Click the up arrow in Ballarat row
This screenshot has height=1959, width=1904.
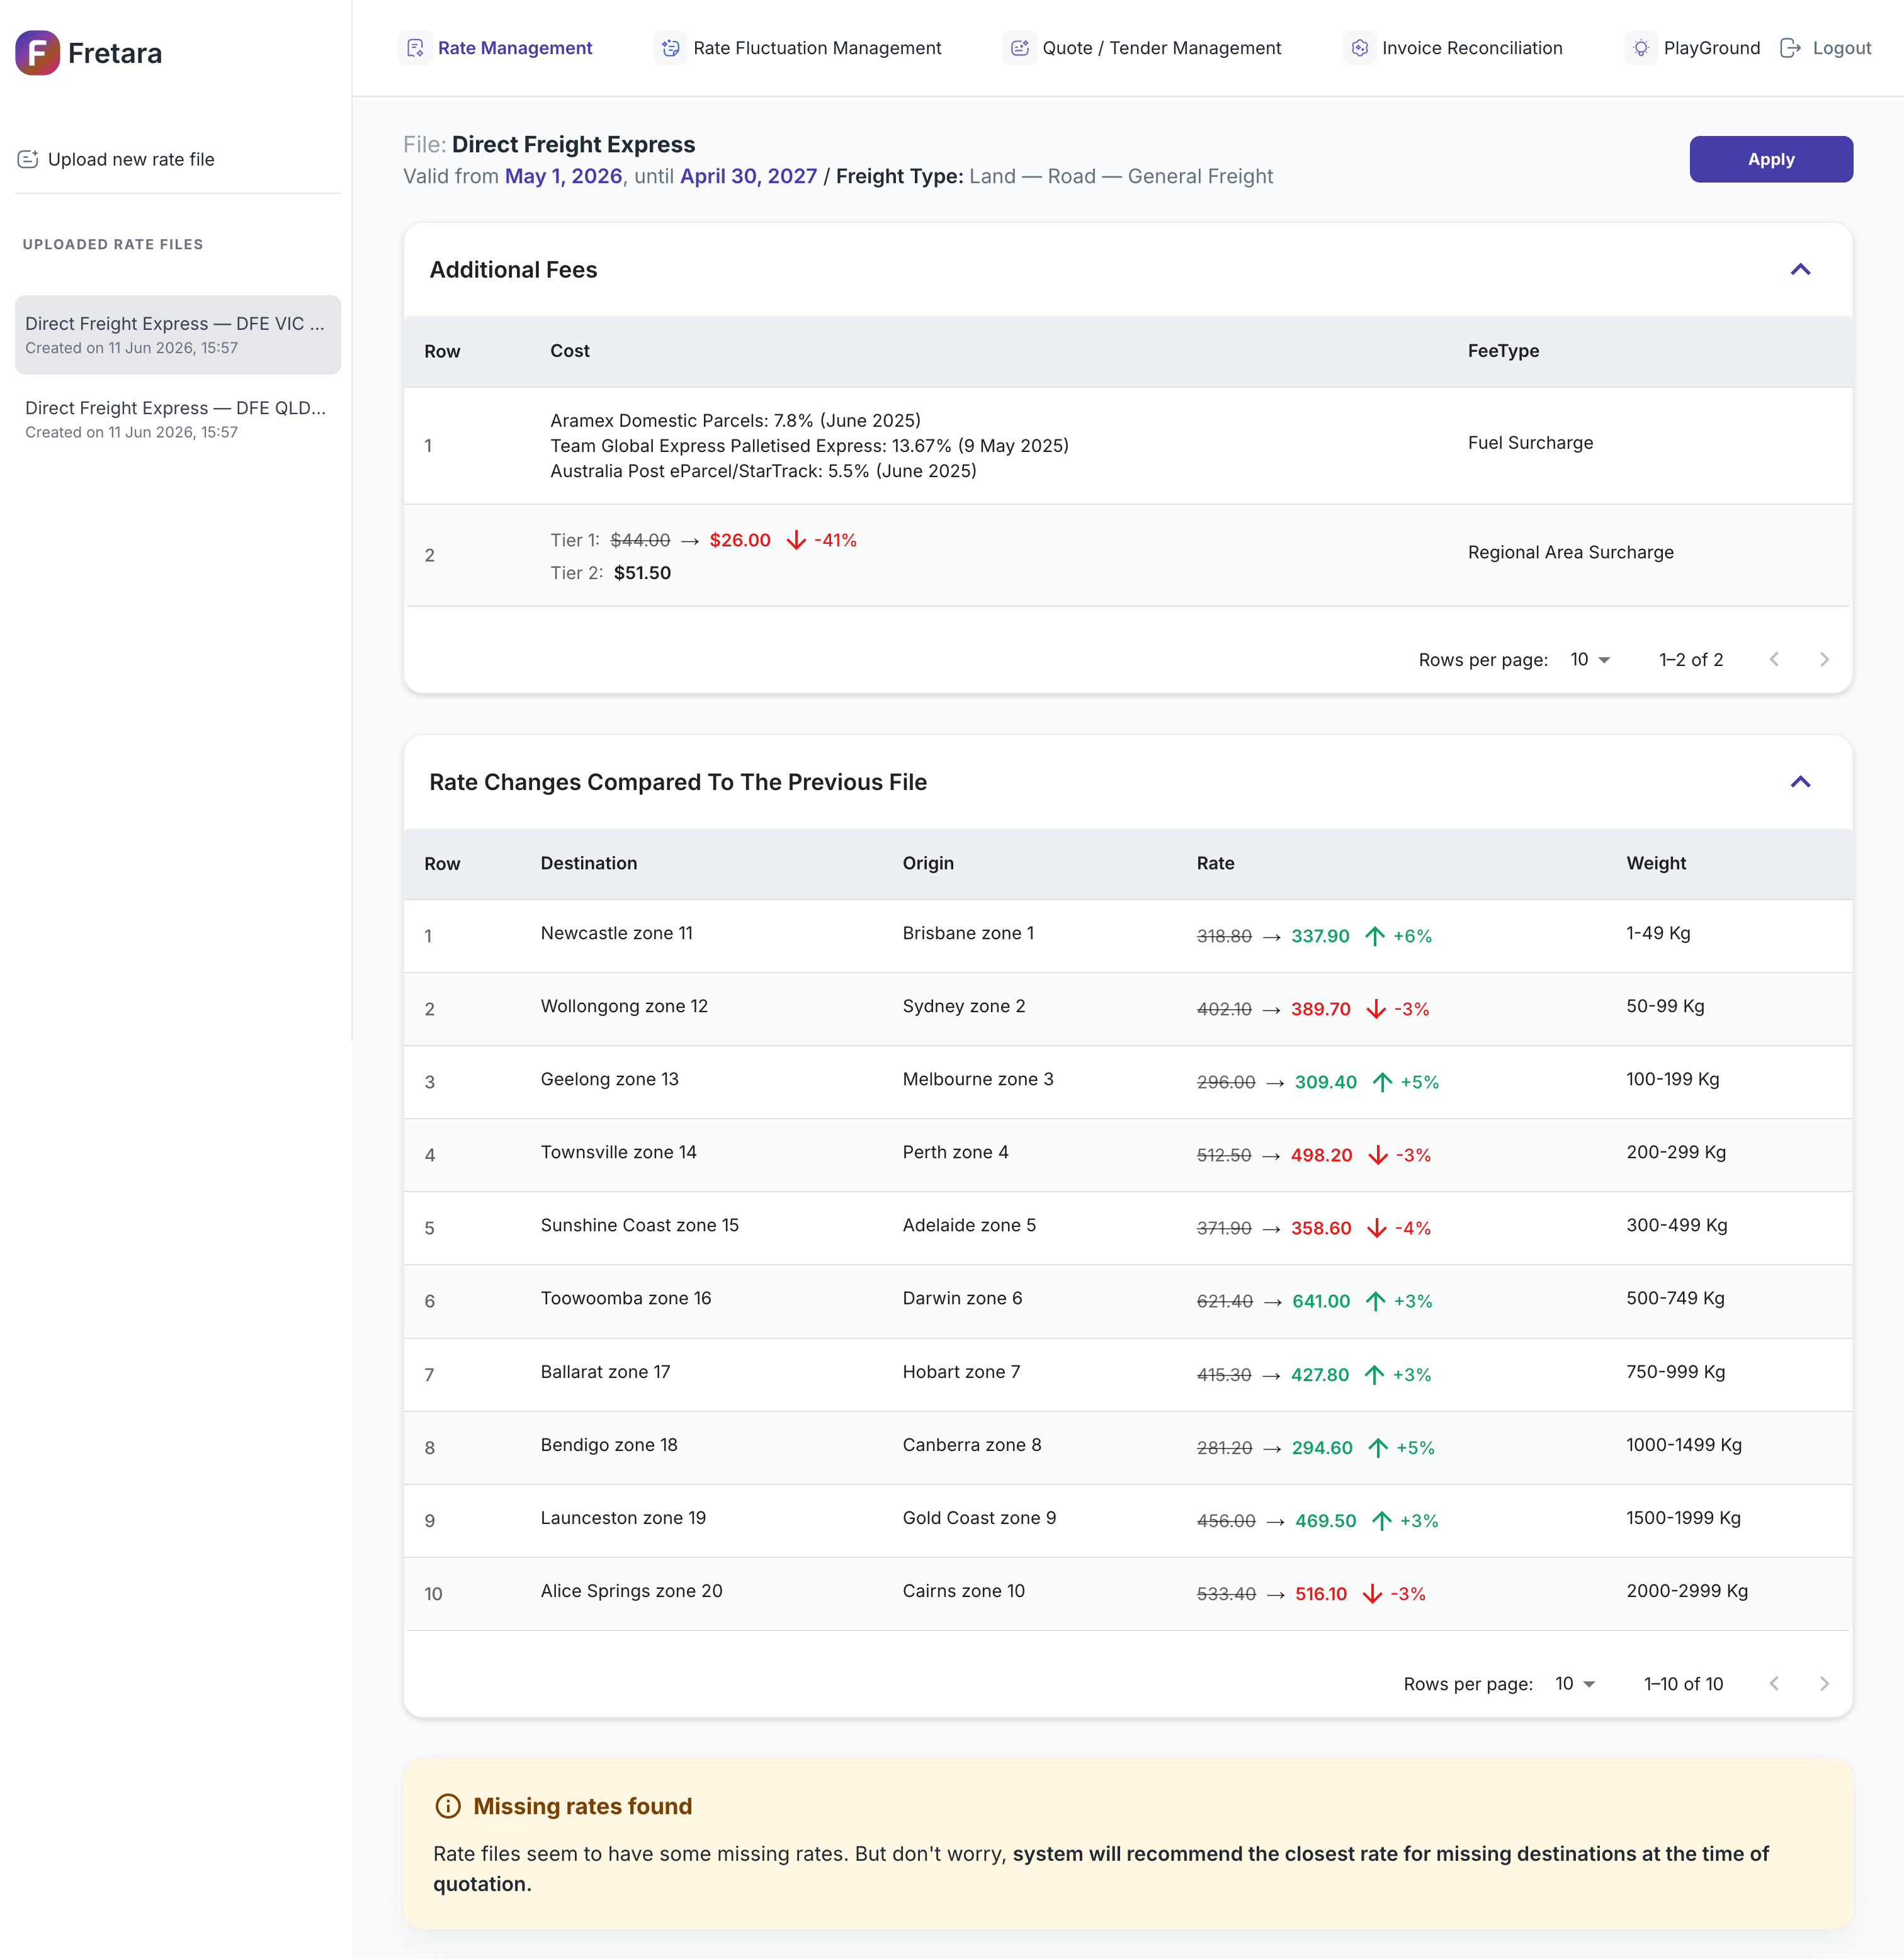1374,1375
